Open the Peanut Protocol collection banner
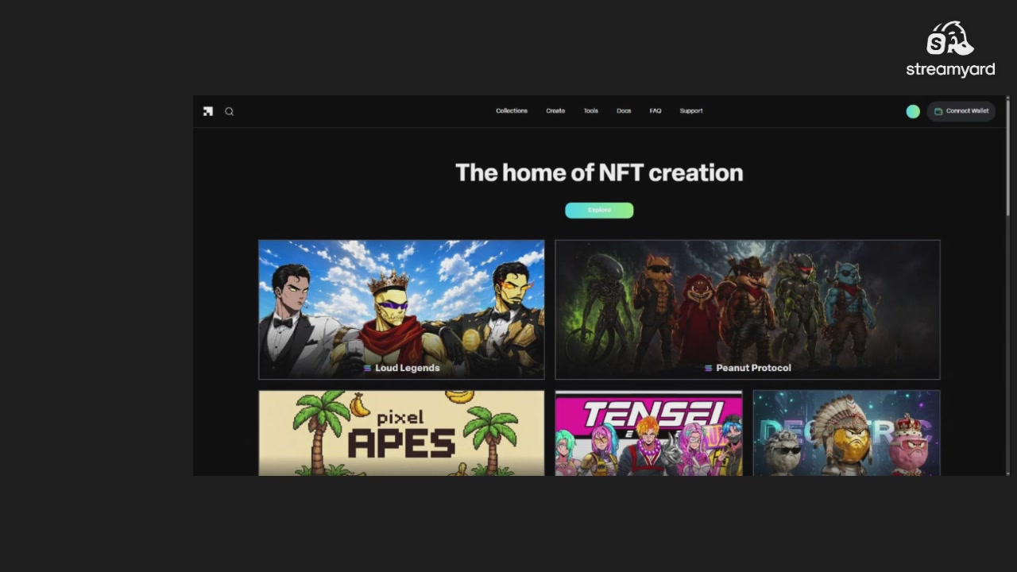 (747, 309)
